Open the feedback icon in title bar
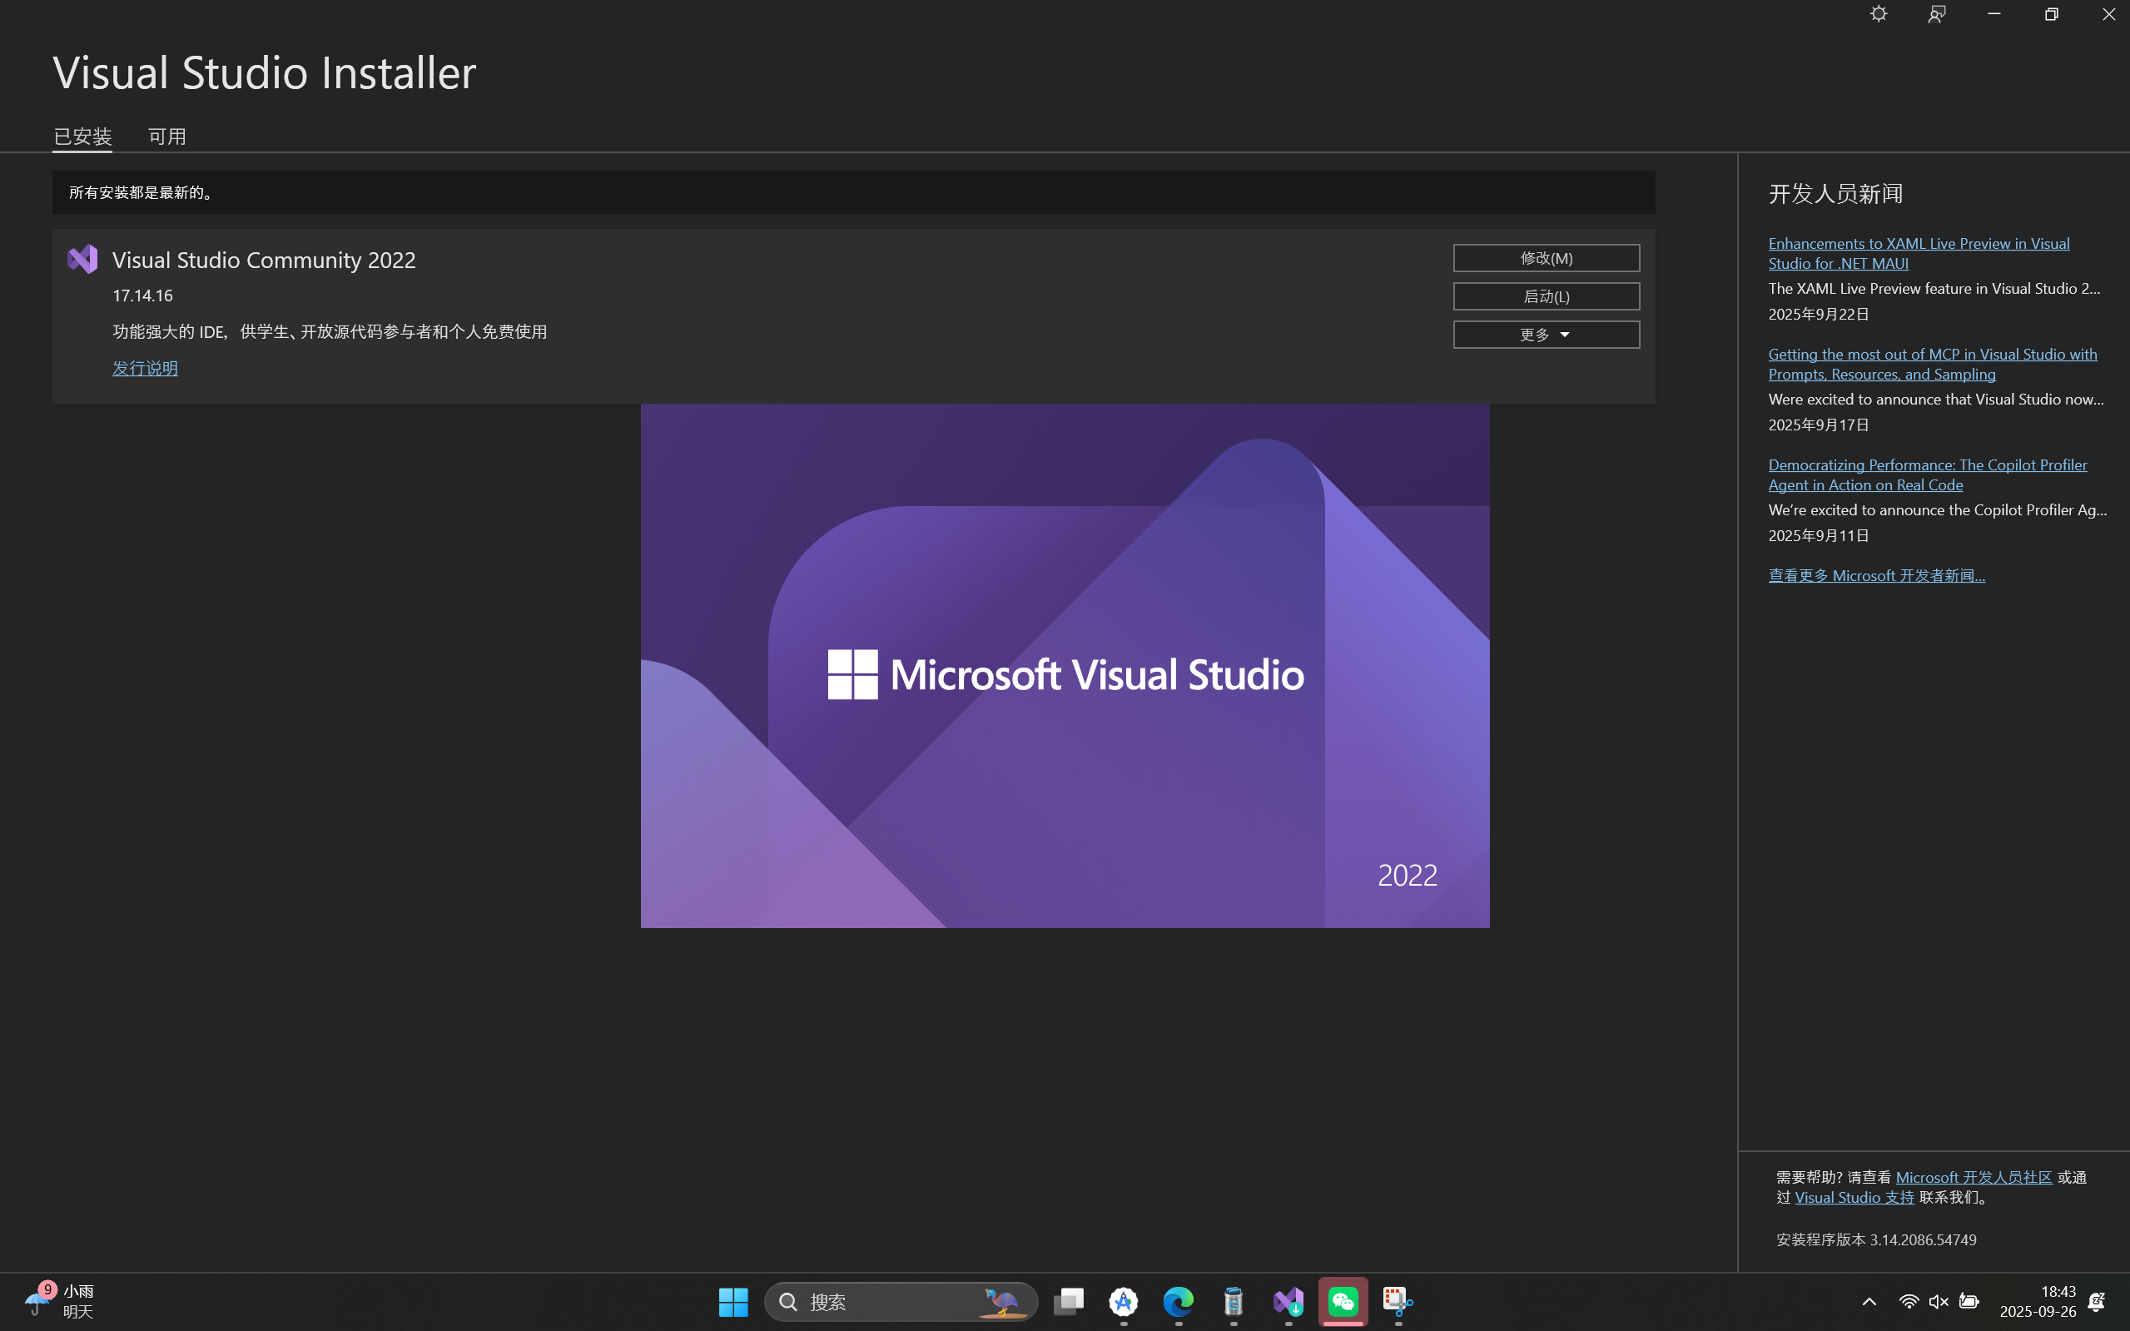The height and width of the screenshot is (1331, 2130). [x=1936, y=14]
